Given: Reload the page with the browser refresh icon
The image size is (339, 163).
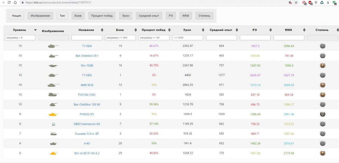Looking at the screenshot, I should coord(9,2).
